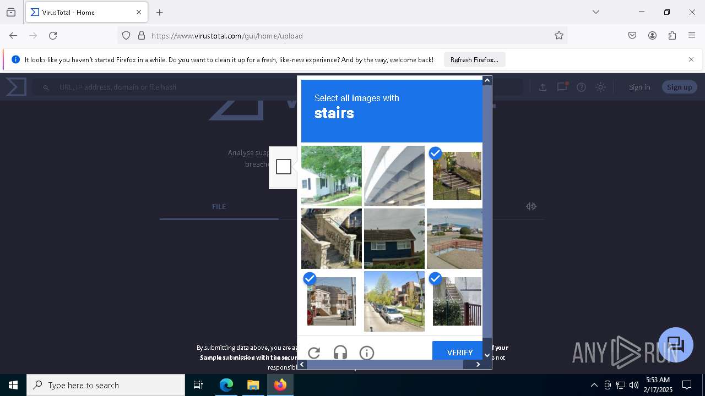Click the Refresh Firefox button
The width and height of the screenshot is (705, 396).
474,59
